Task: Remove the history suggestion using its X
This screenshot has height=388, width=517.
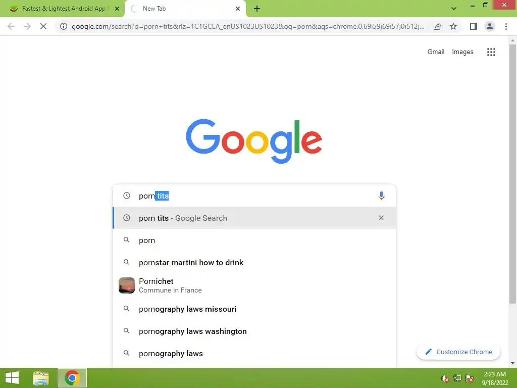Action: coord(381,218)
